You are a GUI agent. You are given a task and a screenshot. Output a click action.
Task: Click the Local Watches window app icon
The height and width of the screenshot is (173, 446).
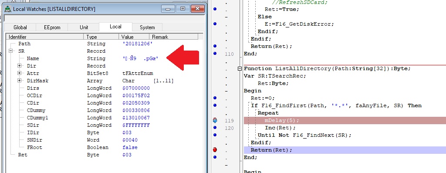pos(8,9)
